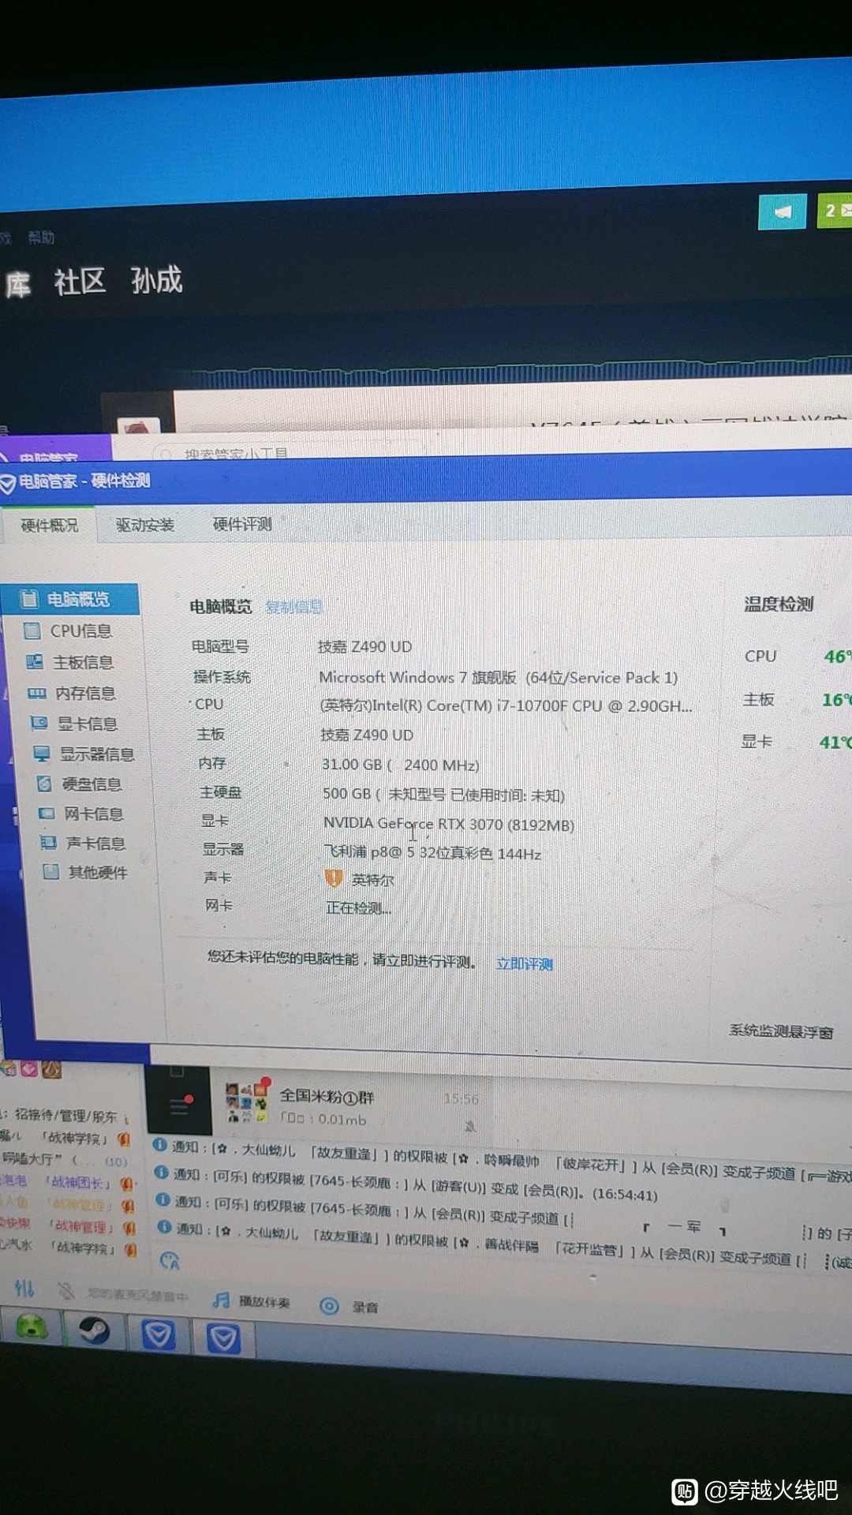Click the 内存信息 memory icon

coord(36,694)
